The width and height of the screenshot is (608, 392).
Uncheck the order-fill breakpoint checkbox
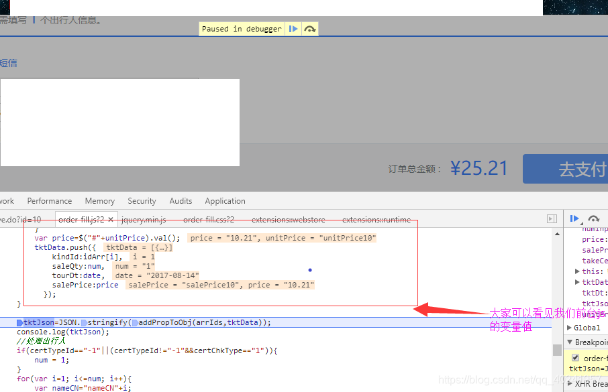tap(575, 358)
